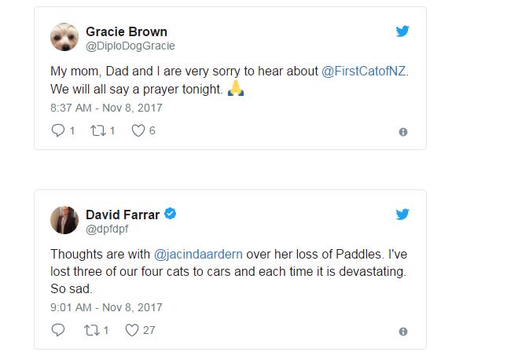Click the Gracie Brown display name
529x356 pixels.
(126, 31)
